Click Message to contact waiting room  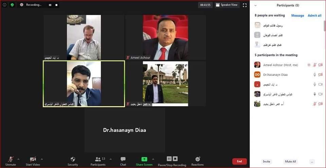(297, 16)
